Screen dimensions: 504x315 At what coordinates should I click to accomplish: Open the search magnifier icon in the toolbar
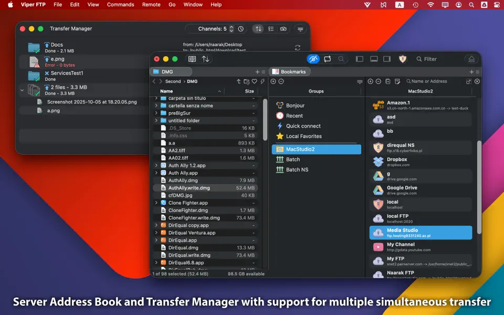coord(341,59)
